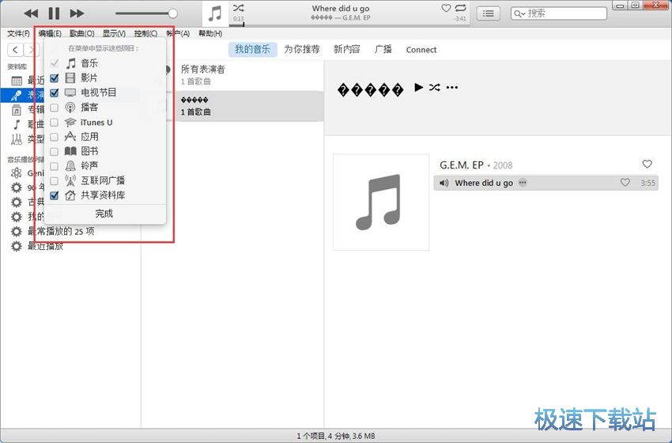Open the search magnifier dropdown
This screenshot has width=672, height=443.
[519, 13]
